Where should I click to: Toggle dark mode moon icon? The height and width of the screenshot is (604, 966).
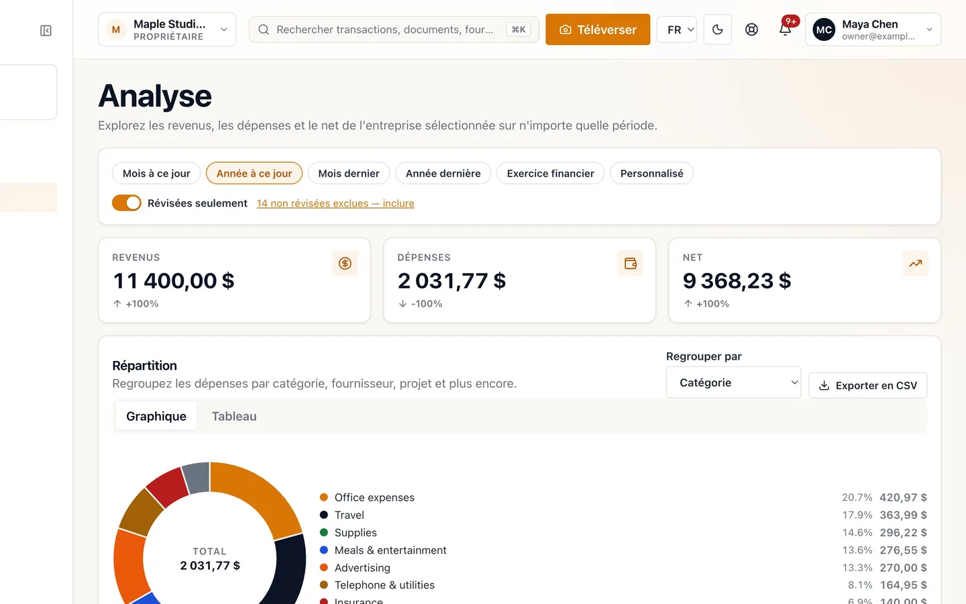coord(717,30)
